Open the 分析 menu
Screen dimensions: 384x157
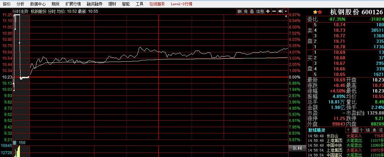point(20,4)
